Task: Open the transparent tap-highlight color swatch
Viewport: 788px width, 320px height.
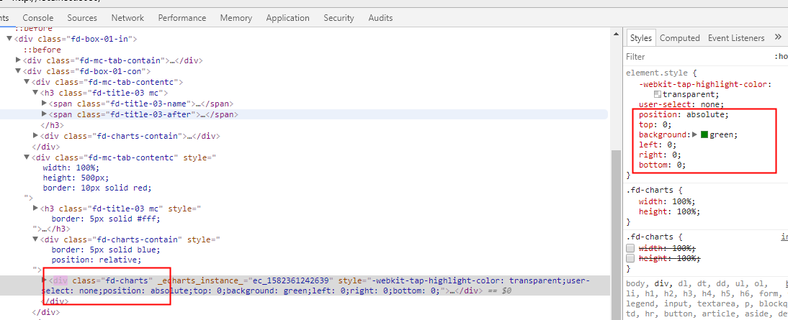Action: click(658, 94)
